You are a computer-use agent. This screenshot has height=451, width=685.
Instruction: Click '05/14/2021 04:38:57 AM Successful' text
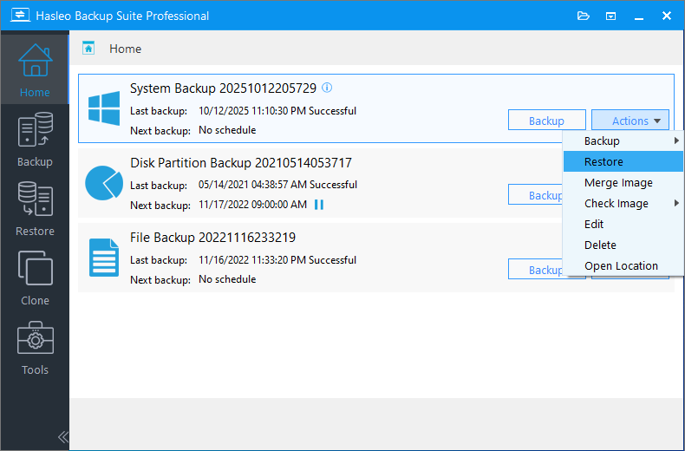coord(277,185)
